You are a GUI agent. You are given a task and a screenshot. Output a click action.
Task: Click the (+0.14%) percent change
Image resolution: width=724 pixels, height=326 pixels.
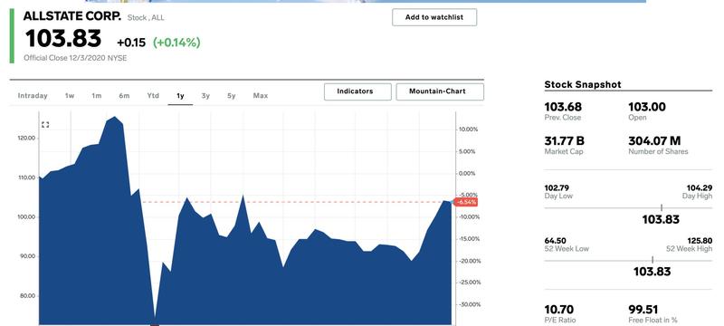(176, 43)
